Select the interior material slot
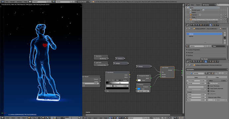 [x=204, y=34]
